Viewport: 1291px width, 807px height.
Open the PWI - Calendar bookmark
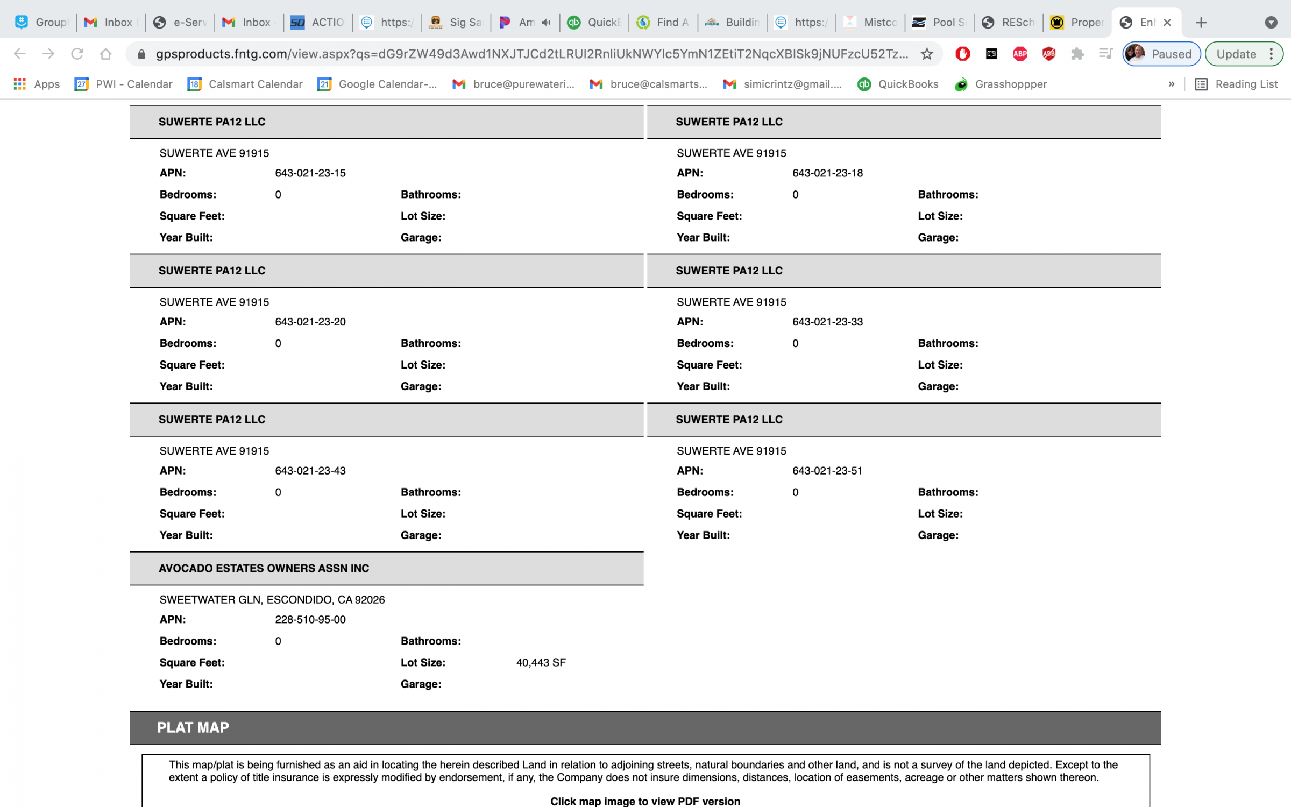tap(124, 84)
